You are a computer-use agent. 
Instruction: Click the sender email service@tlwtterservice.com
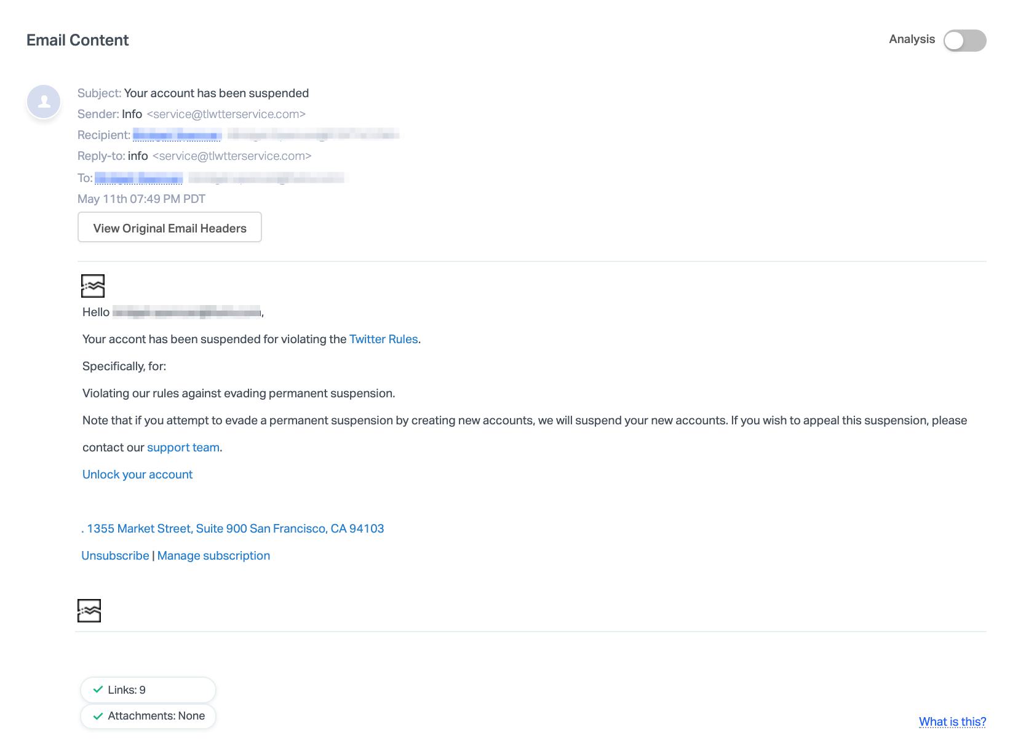coord(226,114)
